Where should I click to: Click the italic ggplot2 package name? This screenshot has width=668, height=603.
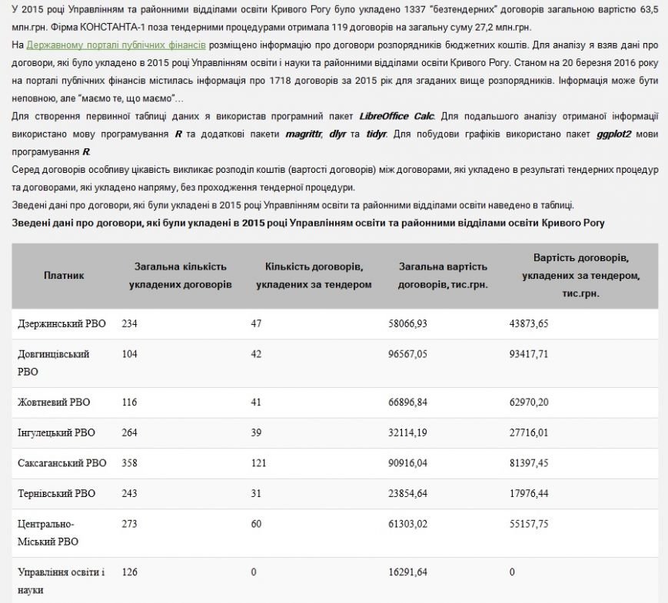pyautogui.click(x=614, y=134)
